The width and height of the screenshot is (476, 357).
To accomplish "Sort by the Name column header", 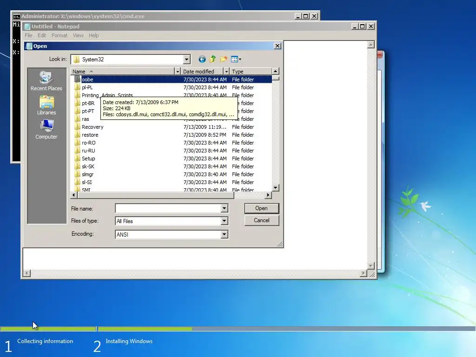I will pos(123,71).
